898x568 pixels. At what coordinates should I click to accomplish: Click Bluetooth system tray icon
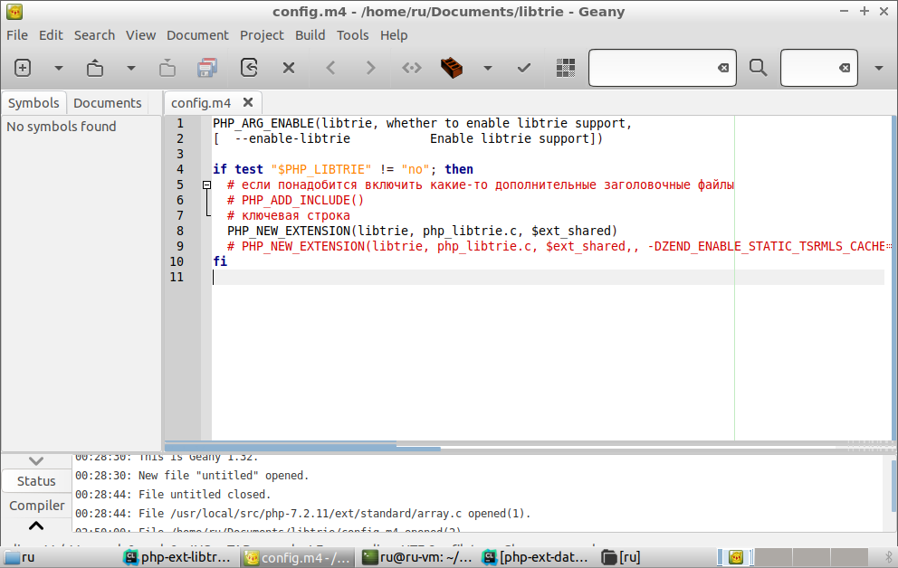[889, 557]
